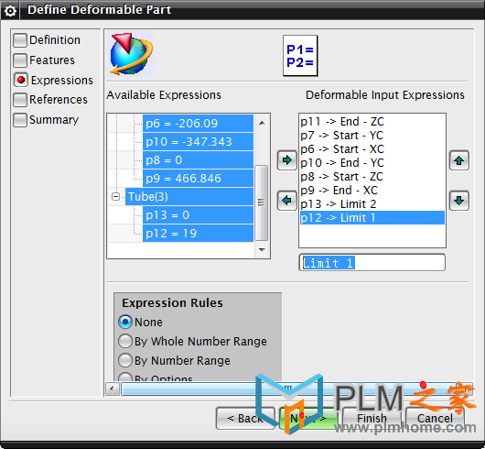
Task: Select p6 -> Start - XC entry
Action: pos(372,149)
